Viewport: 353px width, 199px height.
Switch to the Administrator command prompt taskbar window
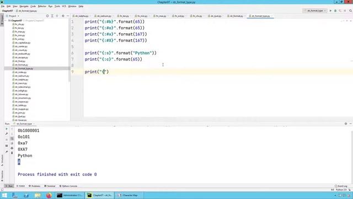tap(70, 195)
